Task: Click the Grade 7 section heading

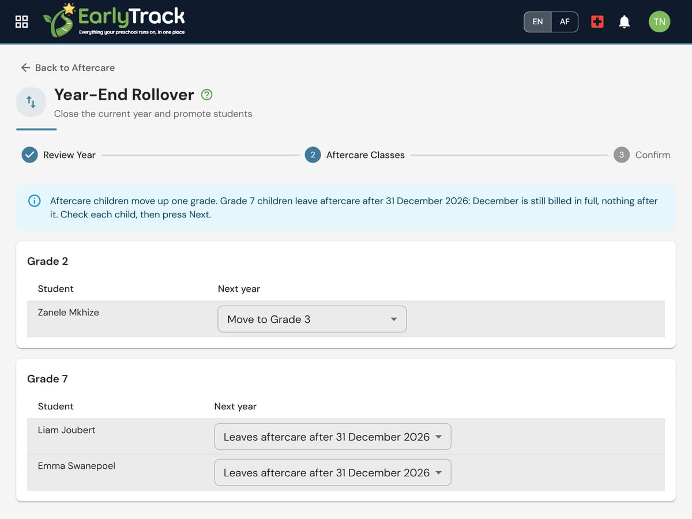Action: [x=47, y=379]
